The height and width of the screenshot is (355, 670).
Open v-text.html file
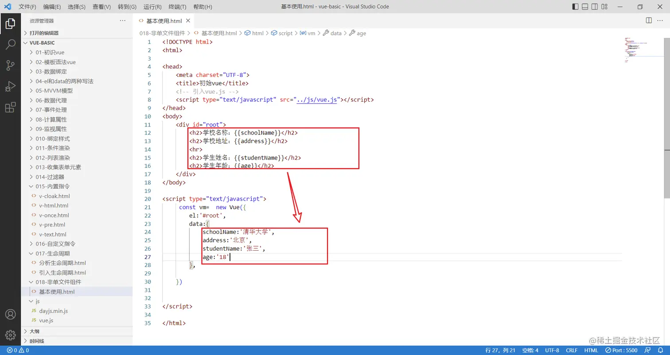point(77,234)
